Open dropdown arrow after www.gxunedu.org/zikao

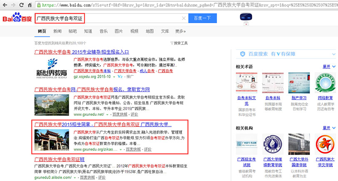click(x=121, y=149)
